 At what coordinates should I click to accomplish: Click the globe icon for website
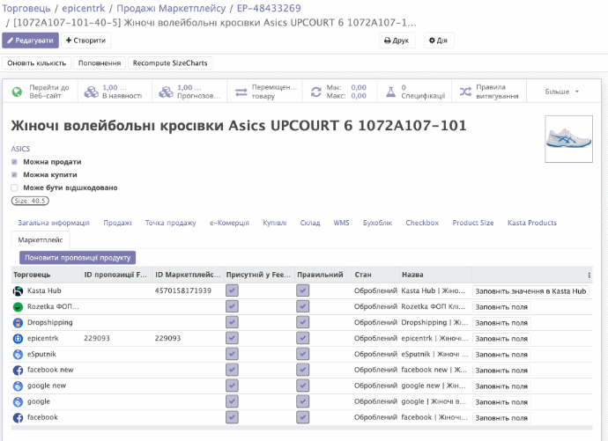point(17,92)
